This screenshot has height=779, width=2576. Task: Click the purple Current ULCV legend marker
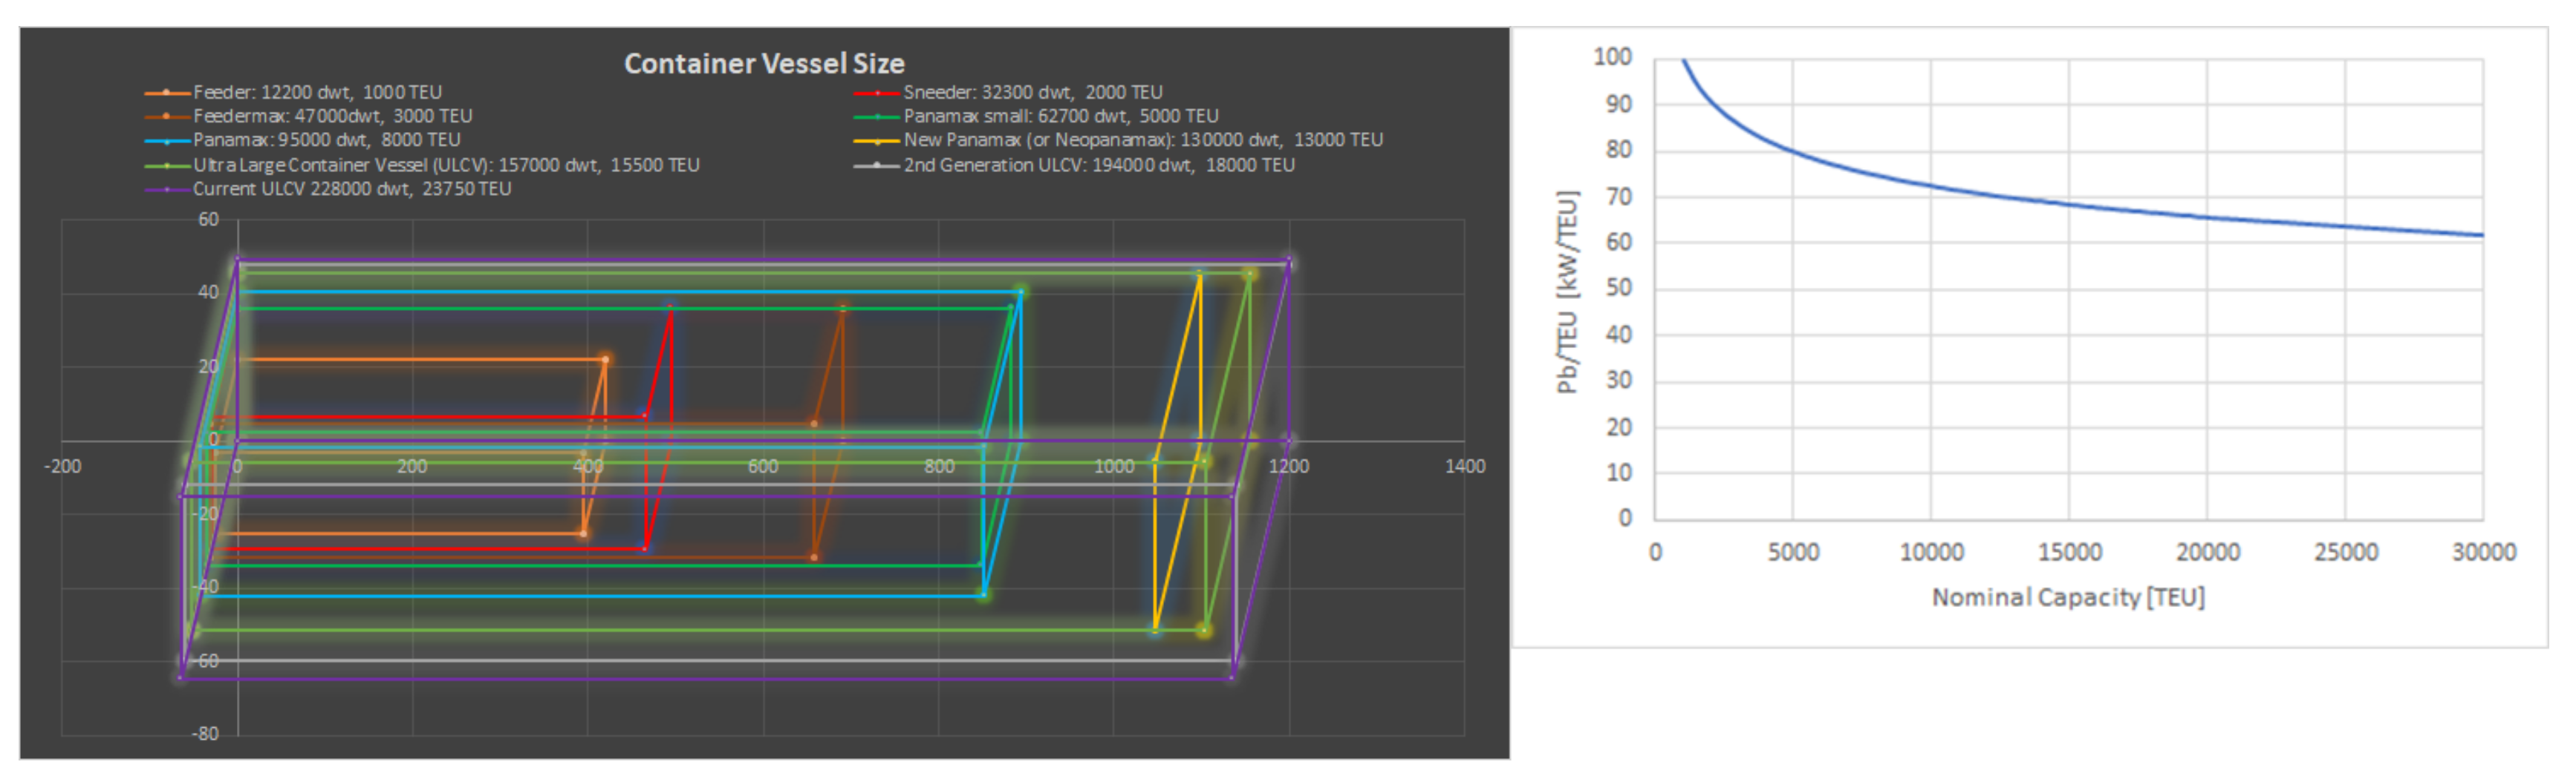pyautogui.click(x=166, y=190)
